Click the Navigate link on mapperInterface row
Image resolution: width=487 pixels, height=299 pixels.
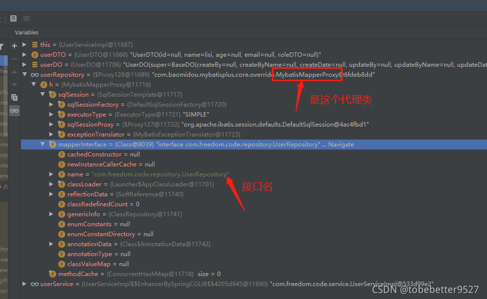click(x=341, y=145)
